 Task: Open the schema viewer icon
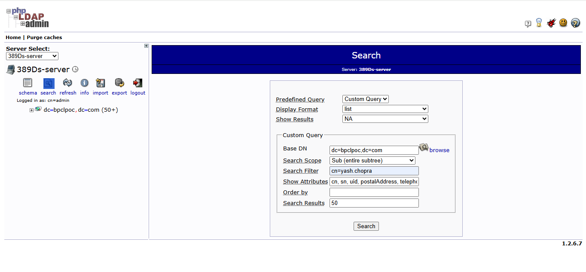(x=27, y=83)
